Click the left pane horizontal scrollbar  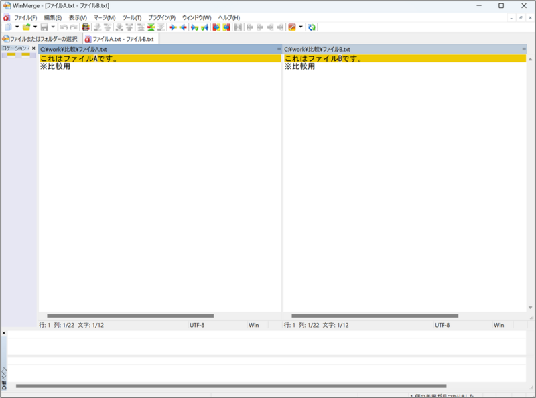[x=130, y=316]
